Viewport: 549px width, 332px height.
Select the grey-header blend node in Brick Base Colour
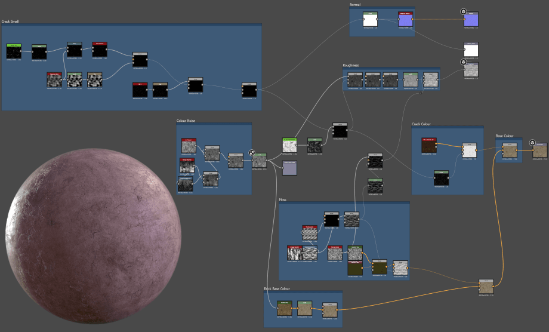click(330, 310)
